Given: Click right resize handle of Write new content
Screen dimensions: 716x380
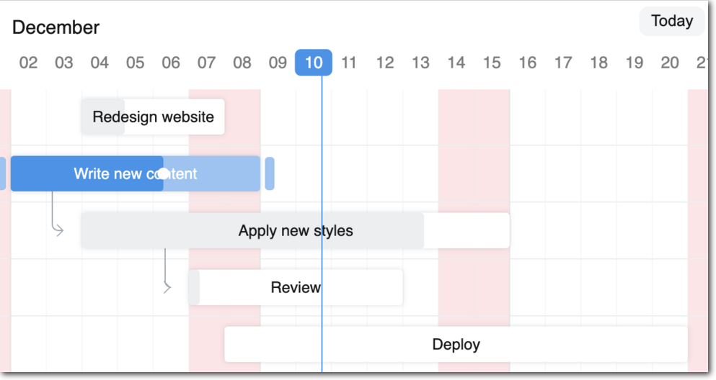Looking at the screenshot, I should (270, 173).
